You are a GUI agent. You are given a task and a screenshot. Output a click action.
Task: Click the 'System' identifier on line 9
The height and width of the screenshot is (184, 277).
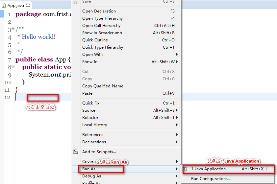pyautogui.click(x=39, y=75)
